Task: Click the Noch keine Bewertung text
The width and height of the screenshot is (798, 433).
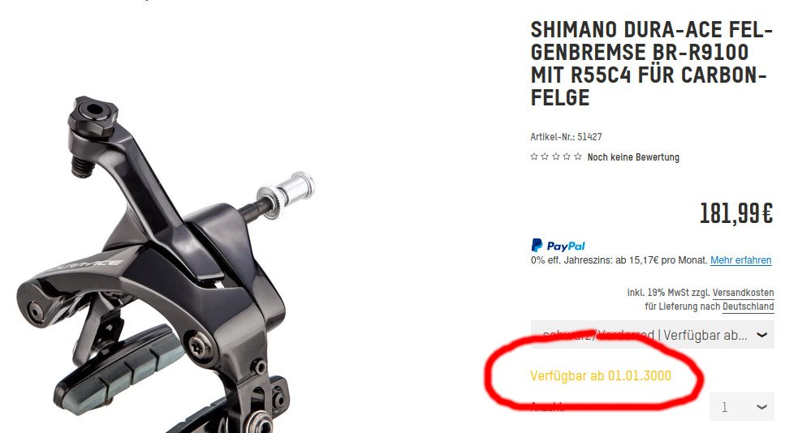Action: pyautogui.click(x=633, y=157)
